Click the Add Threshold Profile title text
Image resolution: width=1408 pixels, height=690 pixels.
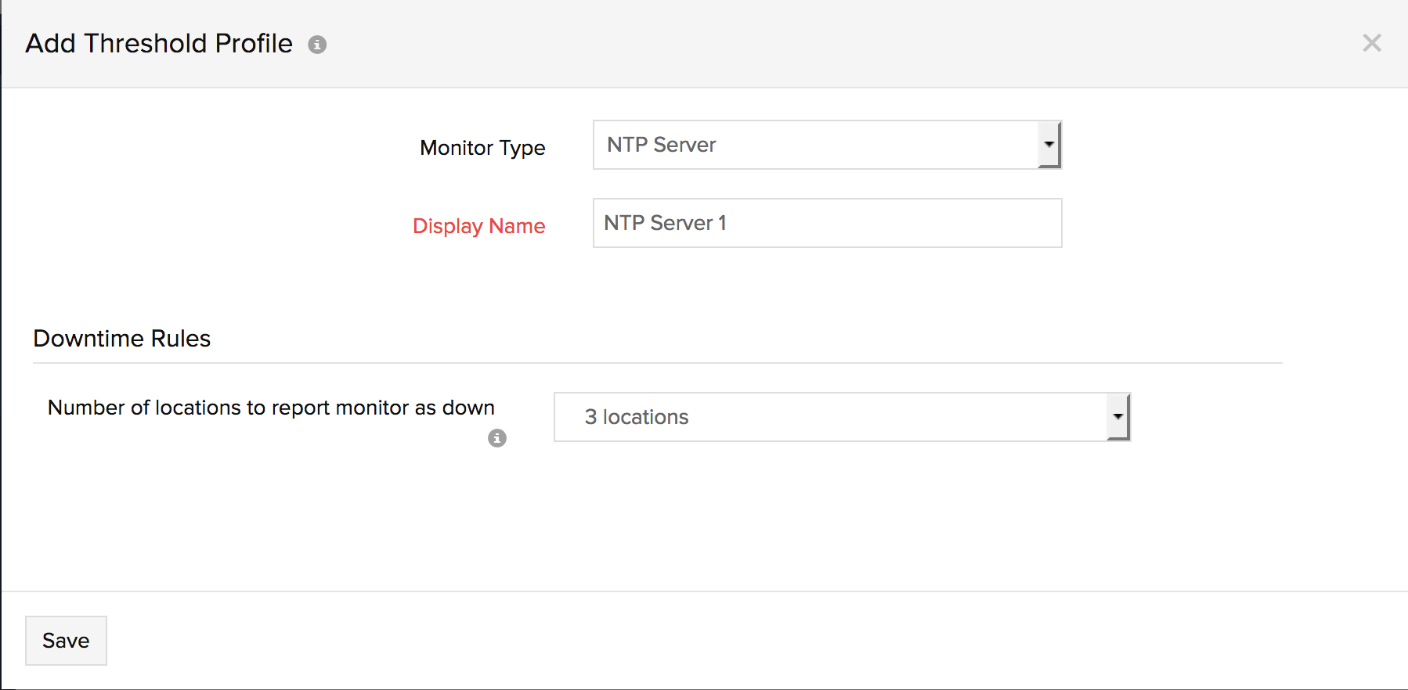(159, 44)
